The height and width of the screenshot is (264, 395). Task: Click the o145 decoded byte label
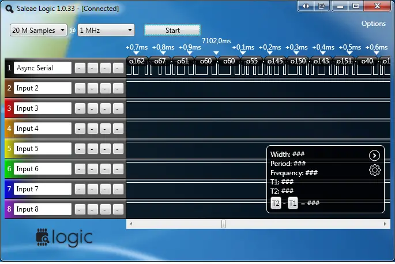(275, 61)
